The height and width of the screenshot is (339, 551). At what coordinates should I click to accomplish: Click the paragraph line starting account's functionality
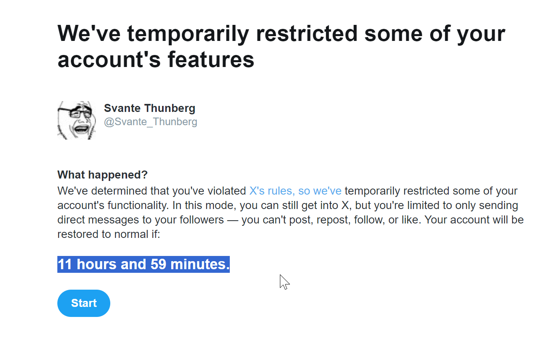[x=288, y=205]
